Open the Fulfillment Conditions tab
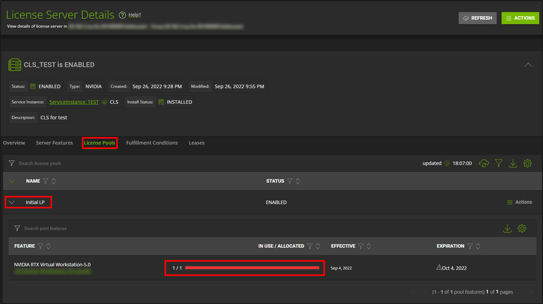This screenshot has width=543, height=304. point(152,143)
